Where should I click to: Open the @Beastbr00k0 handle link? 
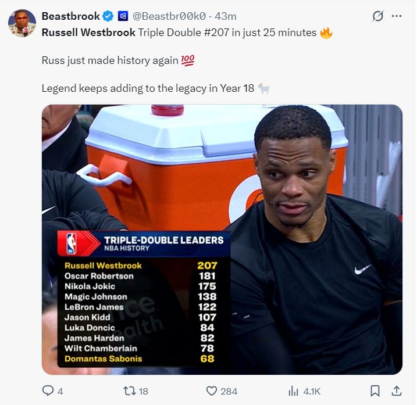(x=169, y=16)
